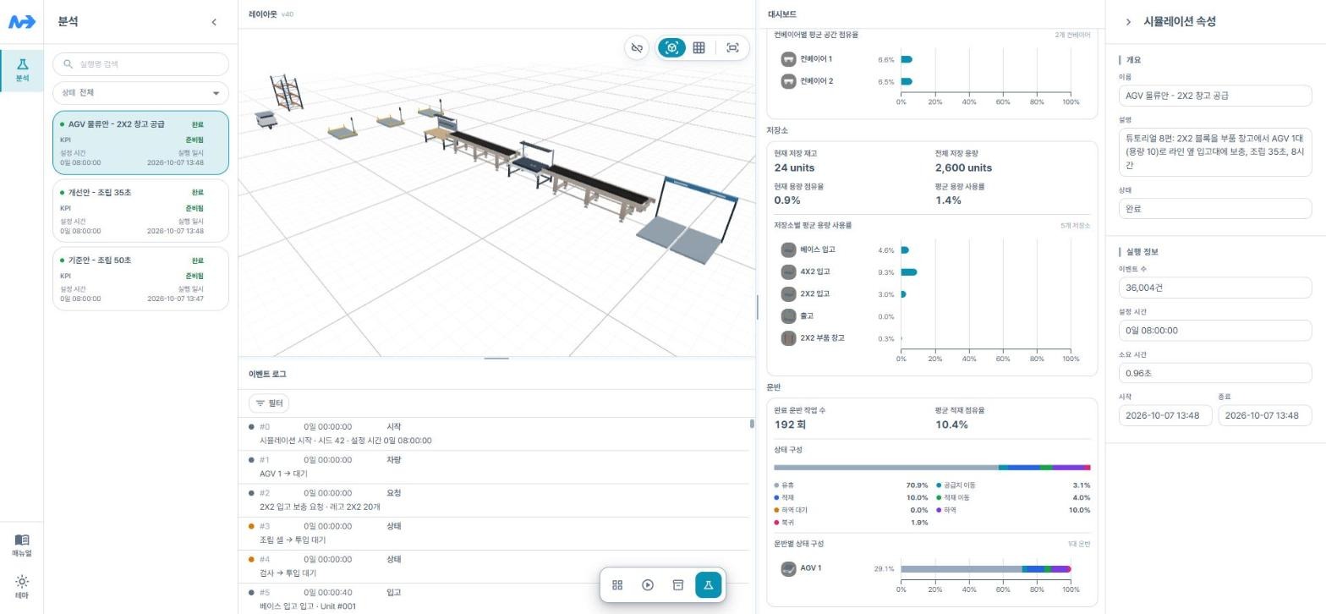Click the AGV 1 state composition bar
The height and width of the screenshot is (614, 1326).
tap(986, 569)
